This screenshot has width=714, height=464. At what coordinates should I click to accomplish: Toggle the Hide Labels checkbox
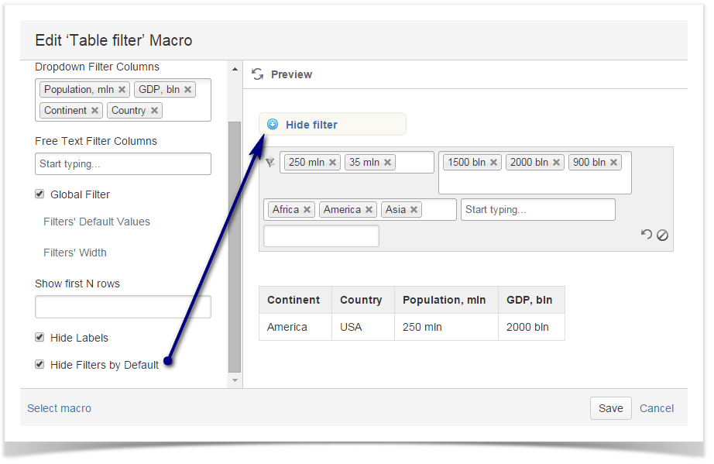[39, 338]
